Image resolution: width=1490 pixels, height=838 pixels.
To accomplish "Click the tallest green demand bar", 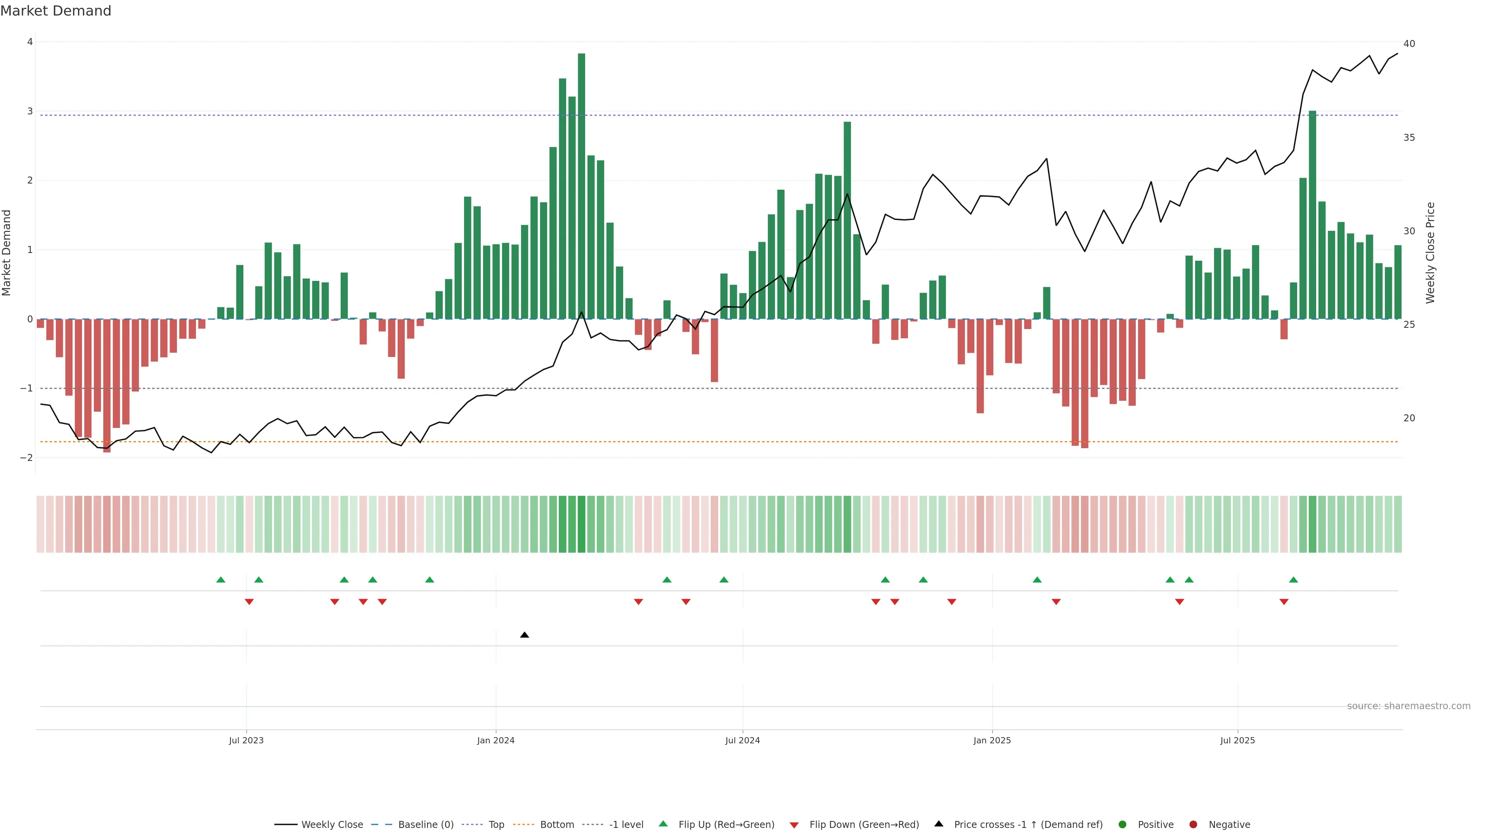I will pos(581,185).
